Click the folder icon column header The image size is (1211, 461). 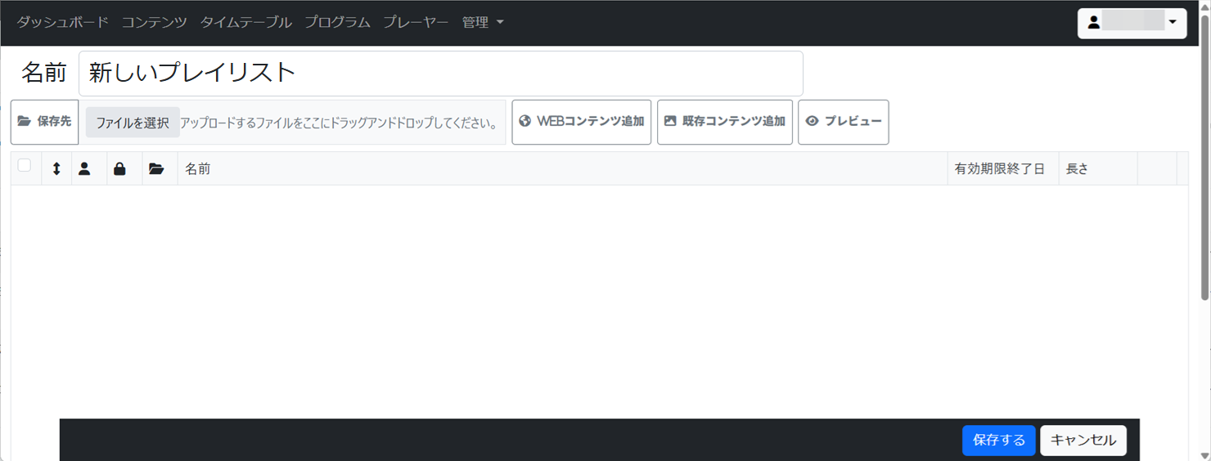pos(156,169)
